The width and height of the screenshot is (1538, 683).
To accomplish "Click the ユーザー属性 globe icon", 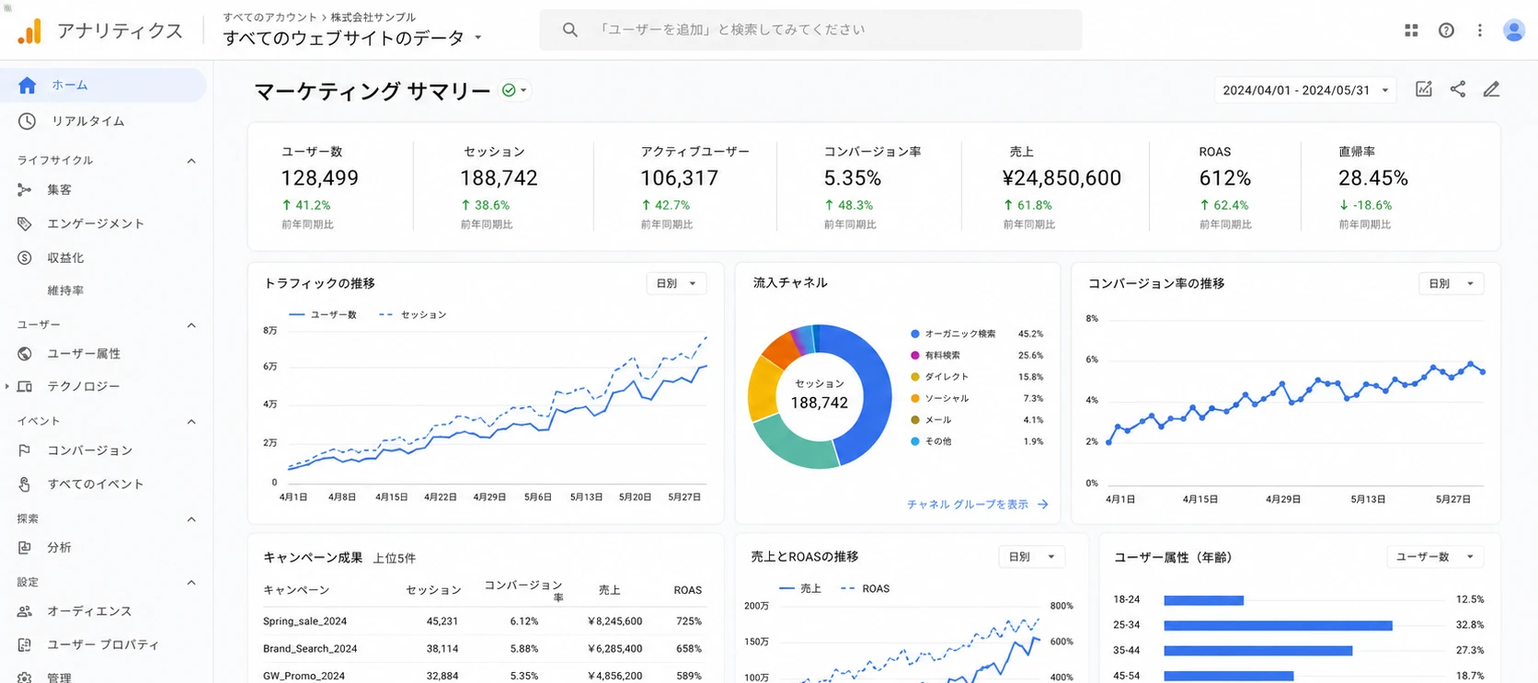I will coord(25,354).
